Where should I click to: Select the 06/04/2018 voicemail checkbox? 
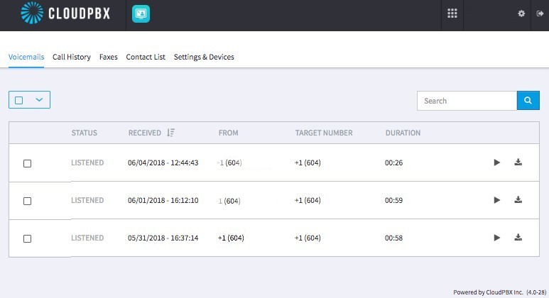(x=27, y=163)
